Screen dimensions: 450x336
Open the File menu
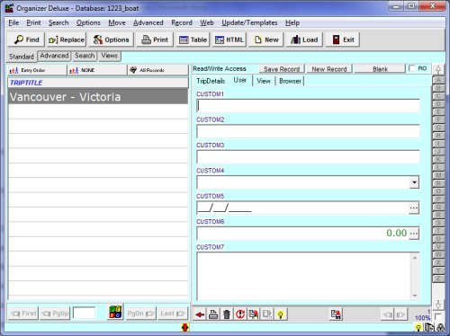[13, 22]
